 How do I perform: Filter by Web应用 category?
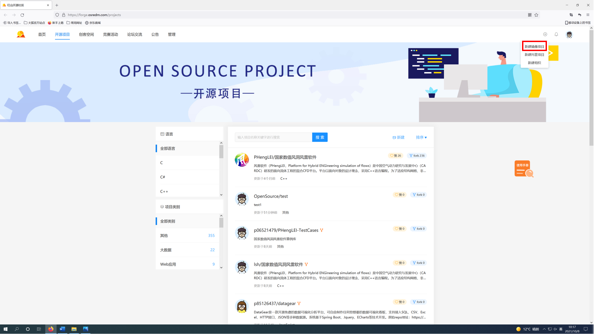(188, 264)
